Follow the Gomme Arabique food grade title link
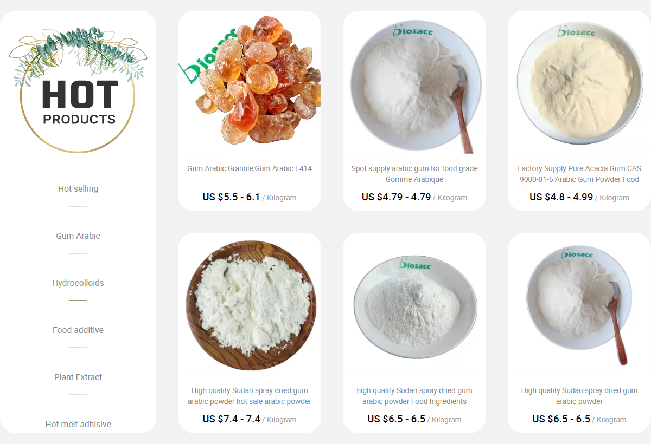Screen dimensions: 651x444 (414, 174)
